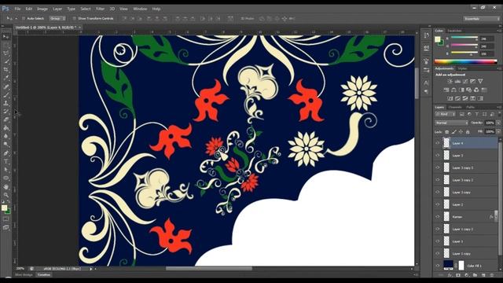The width and height of the screenshot is (503, 283).
Task: Hide the Layer 1 copy 2 layer
Action: click(438, 229)
